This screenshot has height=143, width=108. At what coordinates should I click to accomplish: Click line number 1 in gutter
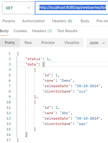point(10,53)
